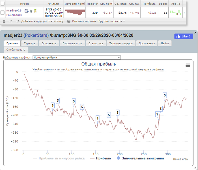Click the refresh icon beside the trash
Image resolution: width=198 pixels, height=170 pixels.
click(x=11, y=21)
